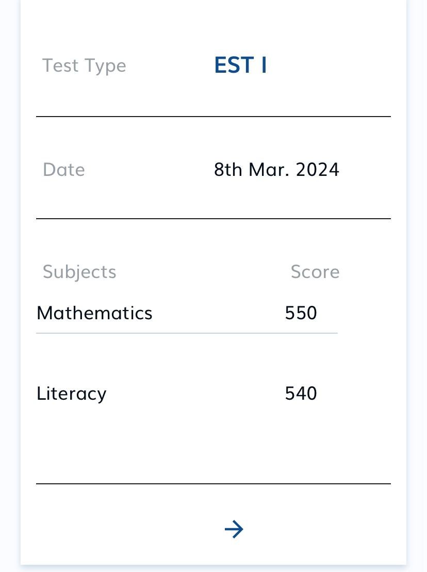Click the Score column header

[x=315, y=272]
